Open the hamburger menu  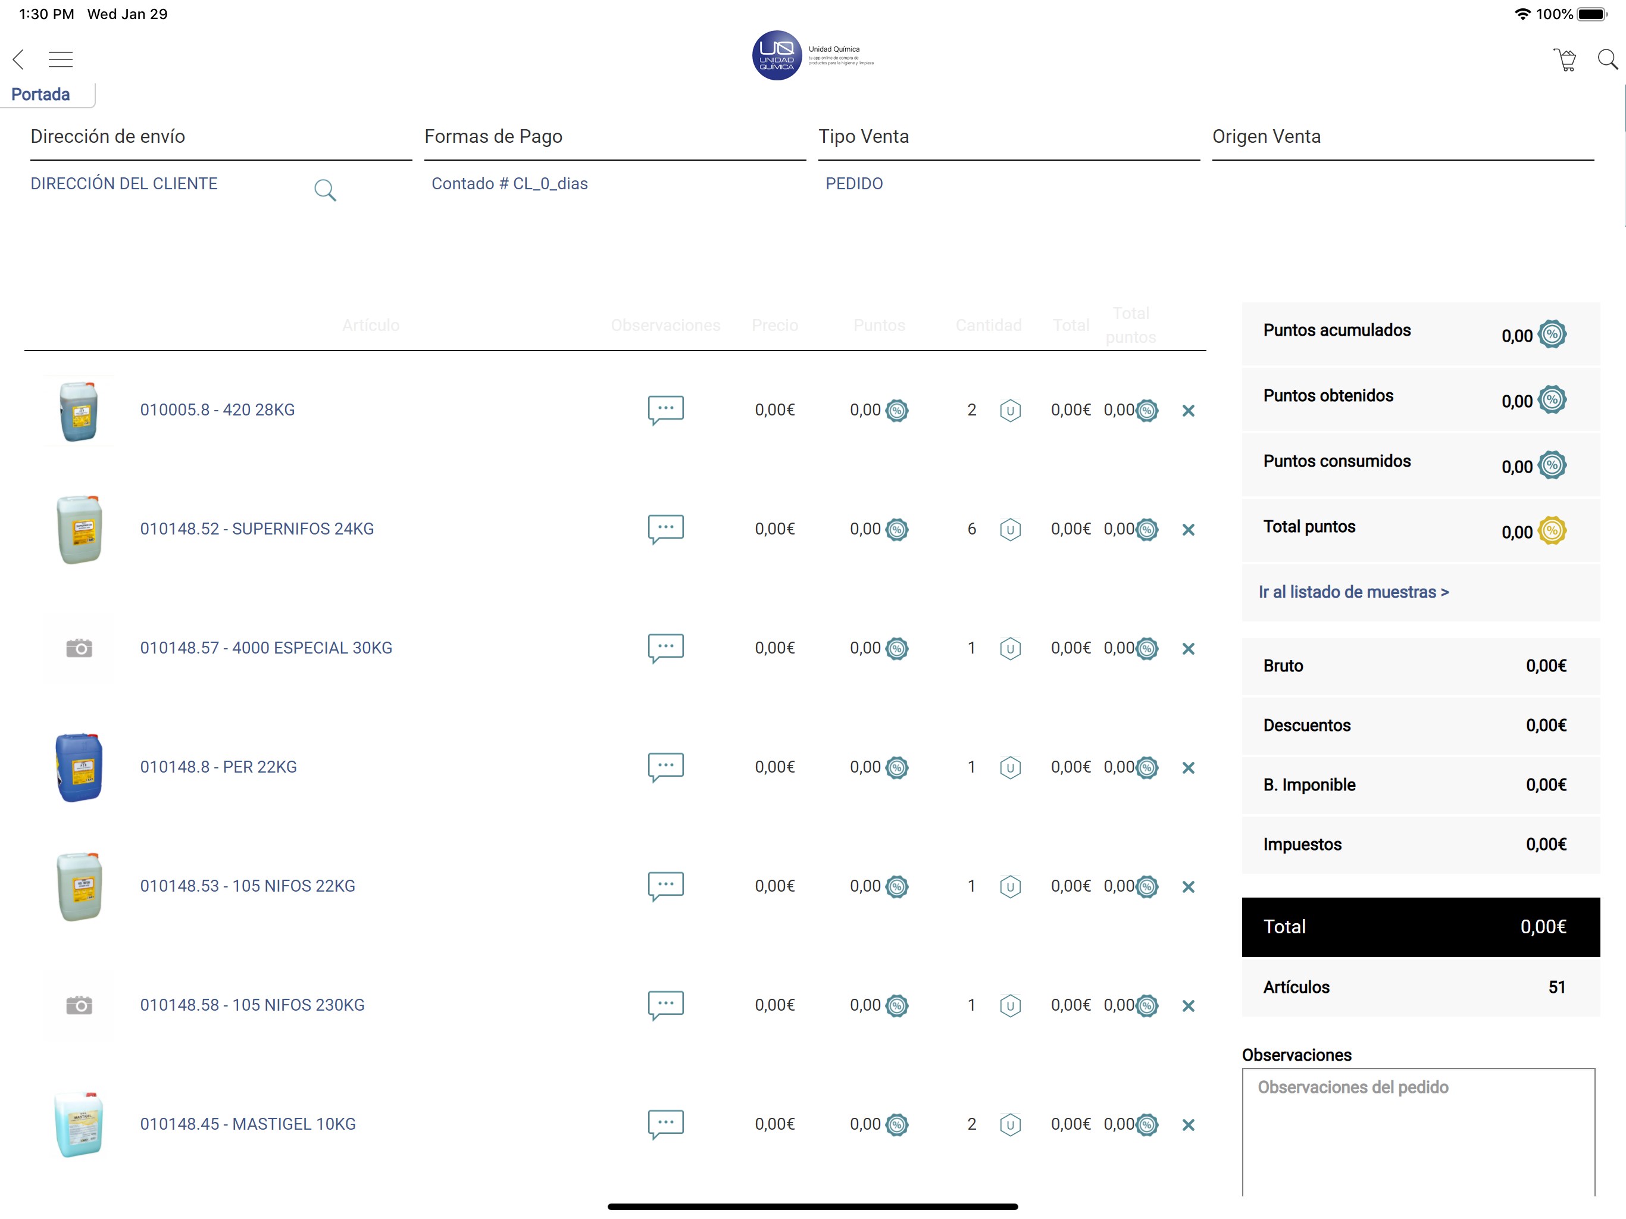click(60, 60)
